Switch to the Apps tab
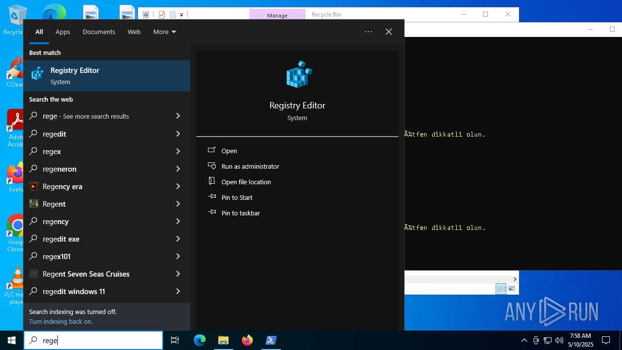 click(63, 32)
